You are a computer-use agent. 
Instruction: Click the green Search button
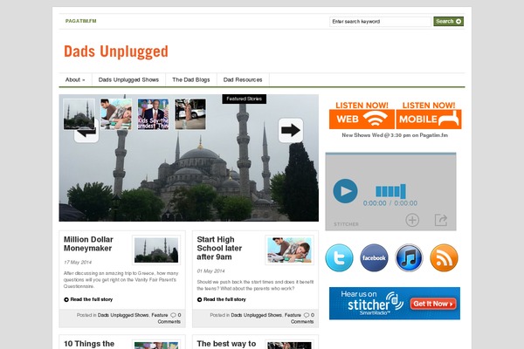449,21
